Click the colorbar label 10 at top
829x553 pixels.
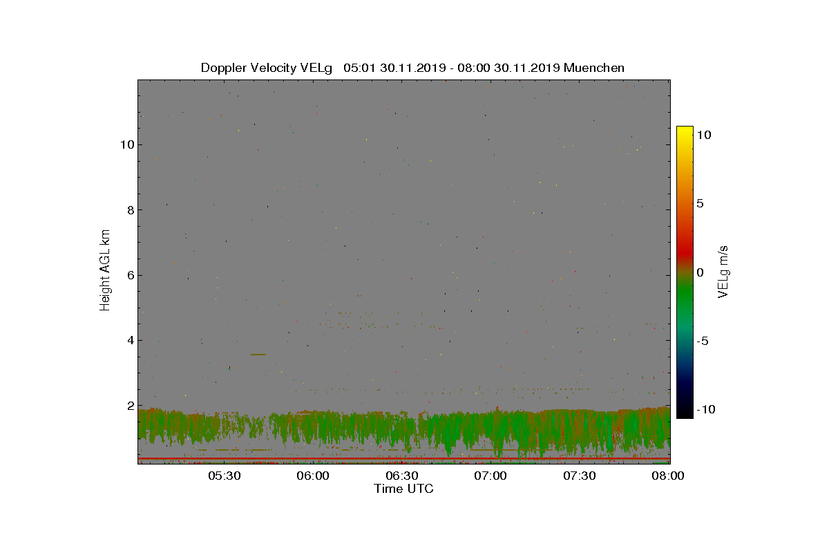[x=704, y=135]
